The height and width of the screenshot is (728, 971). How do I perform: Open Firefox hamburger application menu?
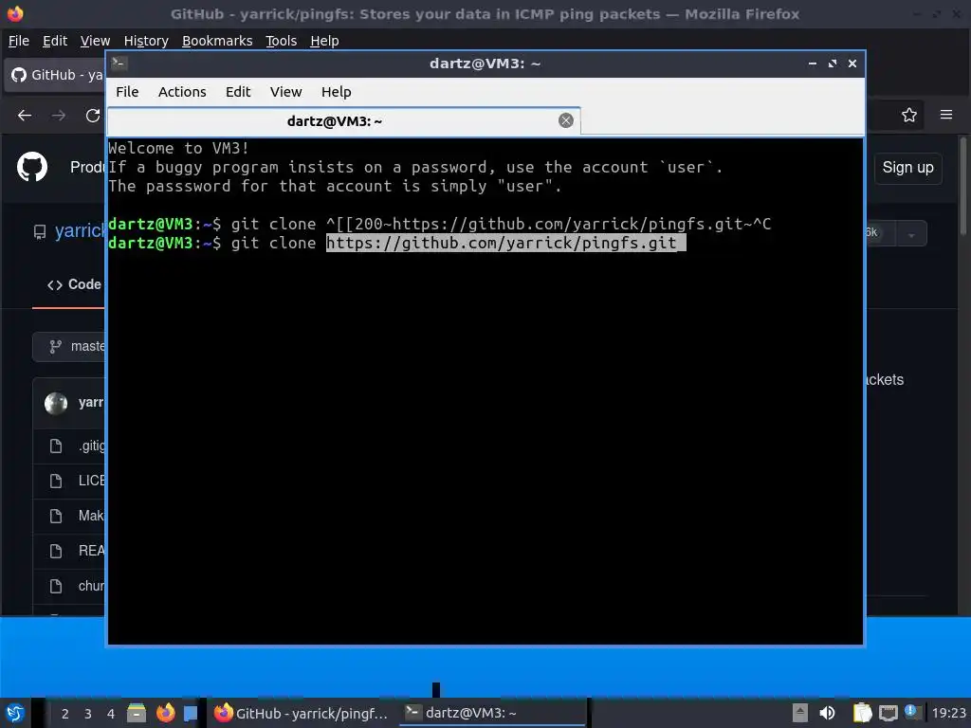point(946,115)
